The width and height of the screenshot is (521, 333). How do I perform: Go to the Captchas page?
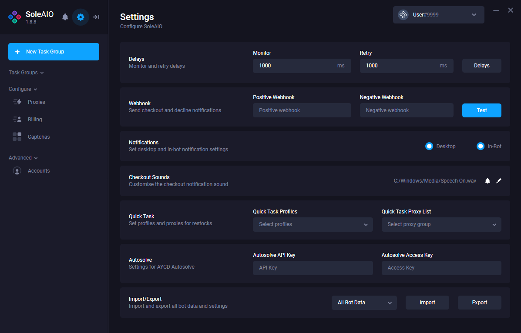[39, 137]
